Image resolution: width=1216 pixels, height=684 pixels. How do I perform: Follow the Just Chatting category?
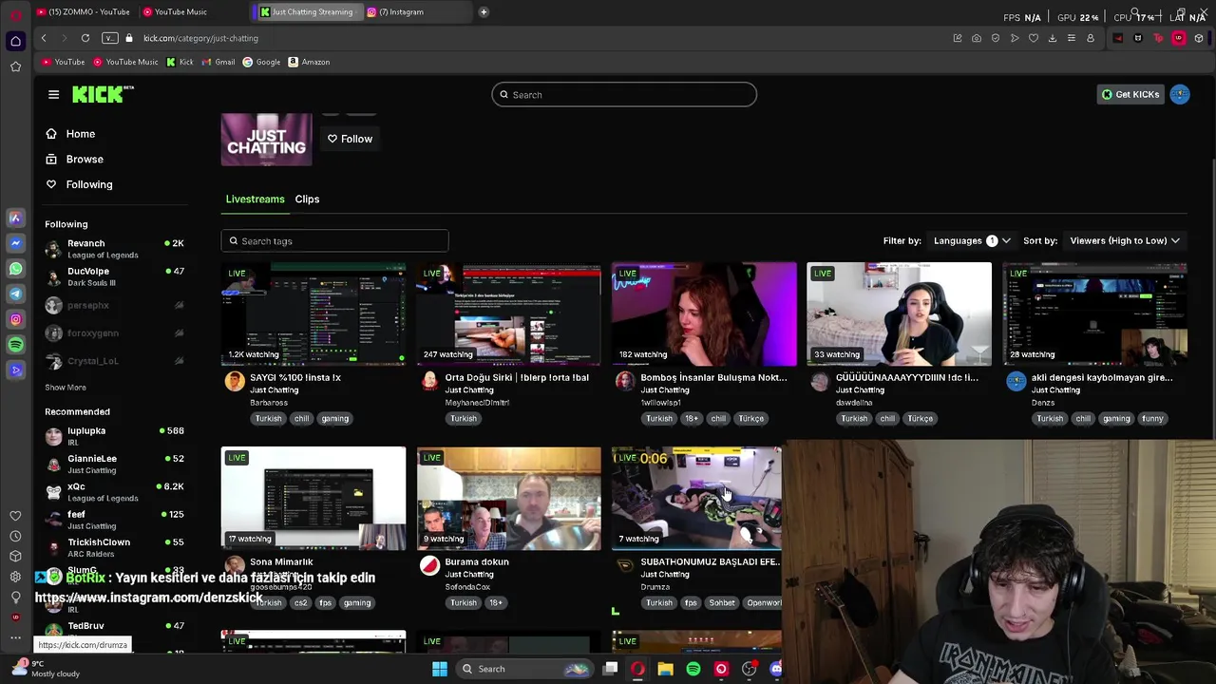point(350,139)
